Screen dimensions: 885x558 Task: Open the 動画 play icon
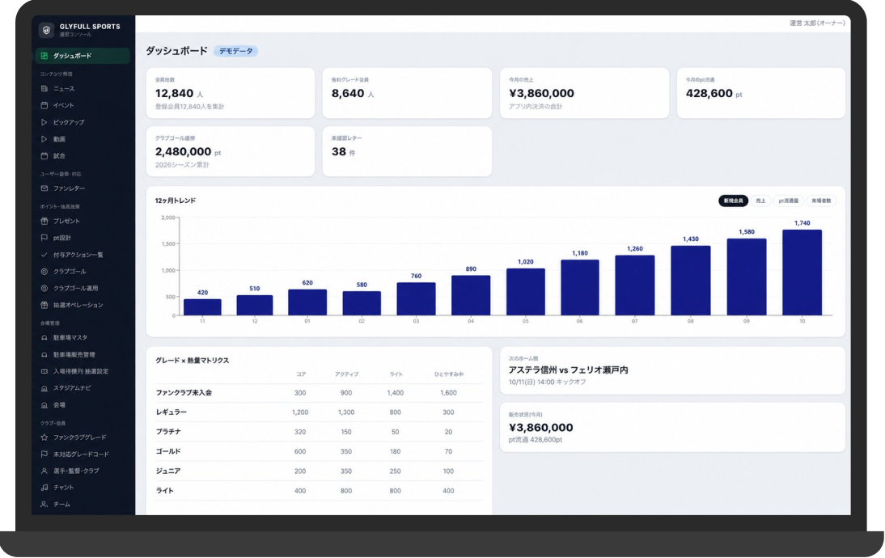point(44,139)
